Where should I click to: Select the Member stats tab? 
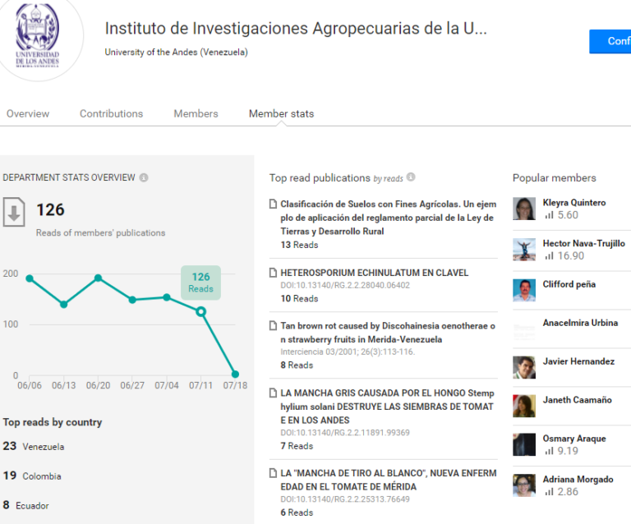coord(281,114)
